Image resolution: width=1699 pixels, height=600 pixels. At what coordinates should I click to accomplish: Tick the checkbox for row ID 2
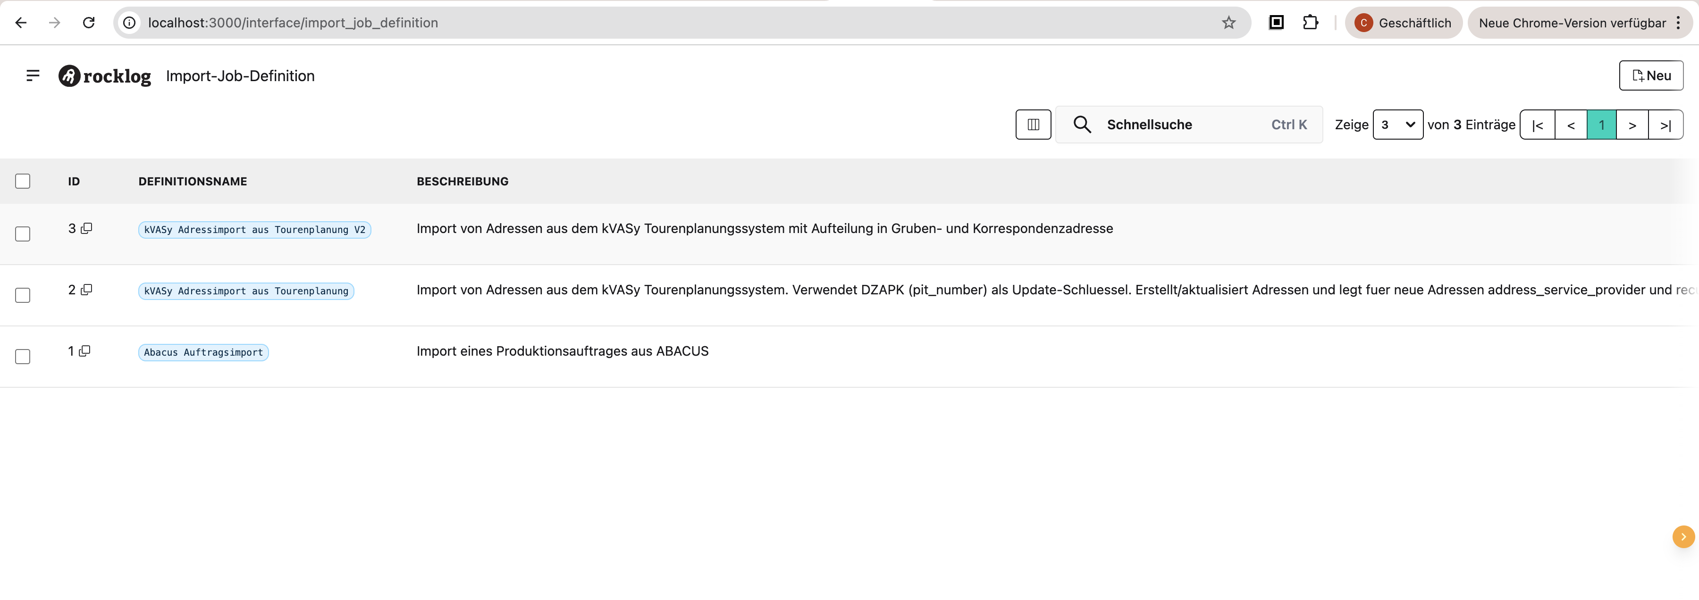click(23, 295)
